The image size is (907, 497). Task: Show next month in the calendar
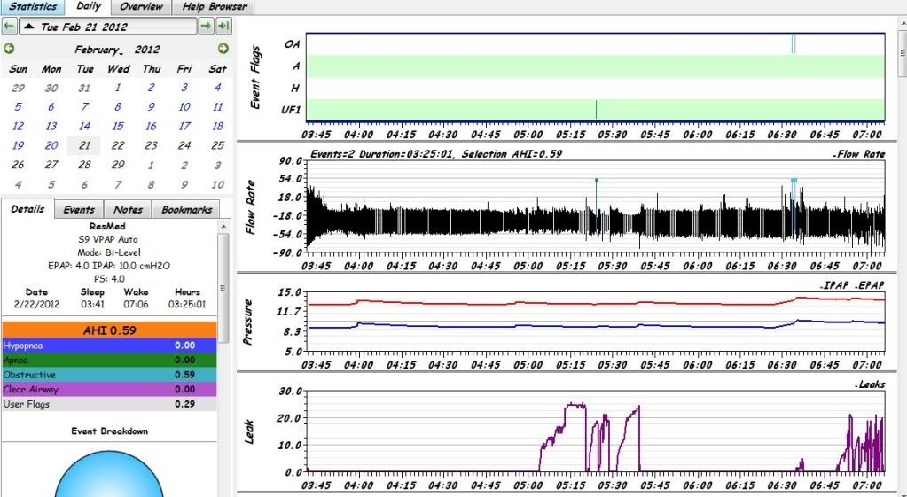(x=223, y=49)
